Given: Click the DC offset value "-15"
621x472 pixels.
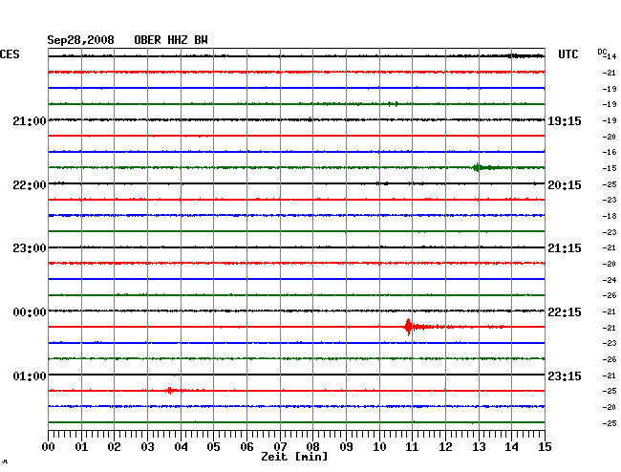Looking at the screenshot, I should point(610,168).
